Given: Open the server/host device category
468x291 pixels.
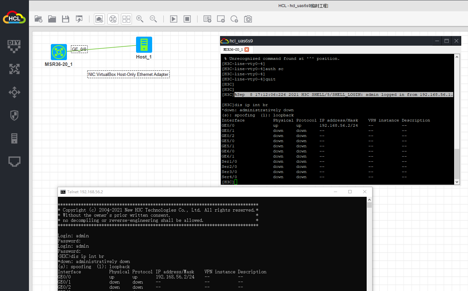Looking at the screenshot, I should point(14,138).
